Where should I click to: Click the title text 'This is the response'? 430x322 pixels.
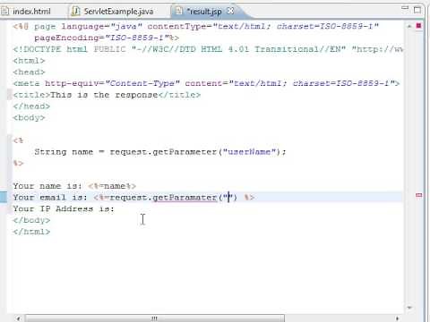coord(104,95)
